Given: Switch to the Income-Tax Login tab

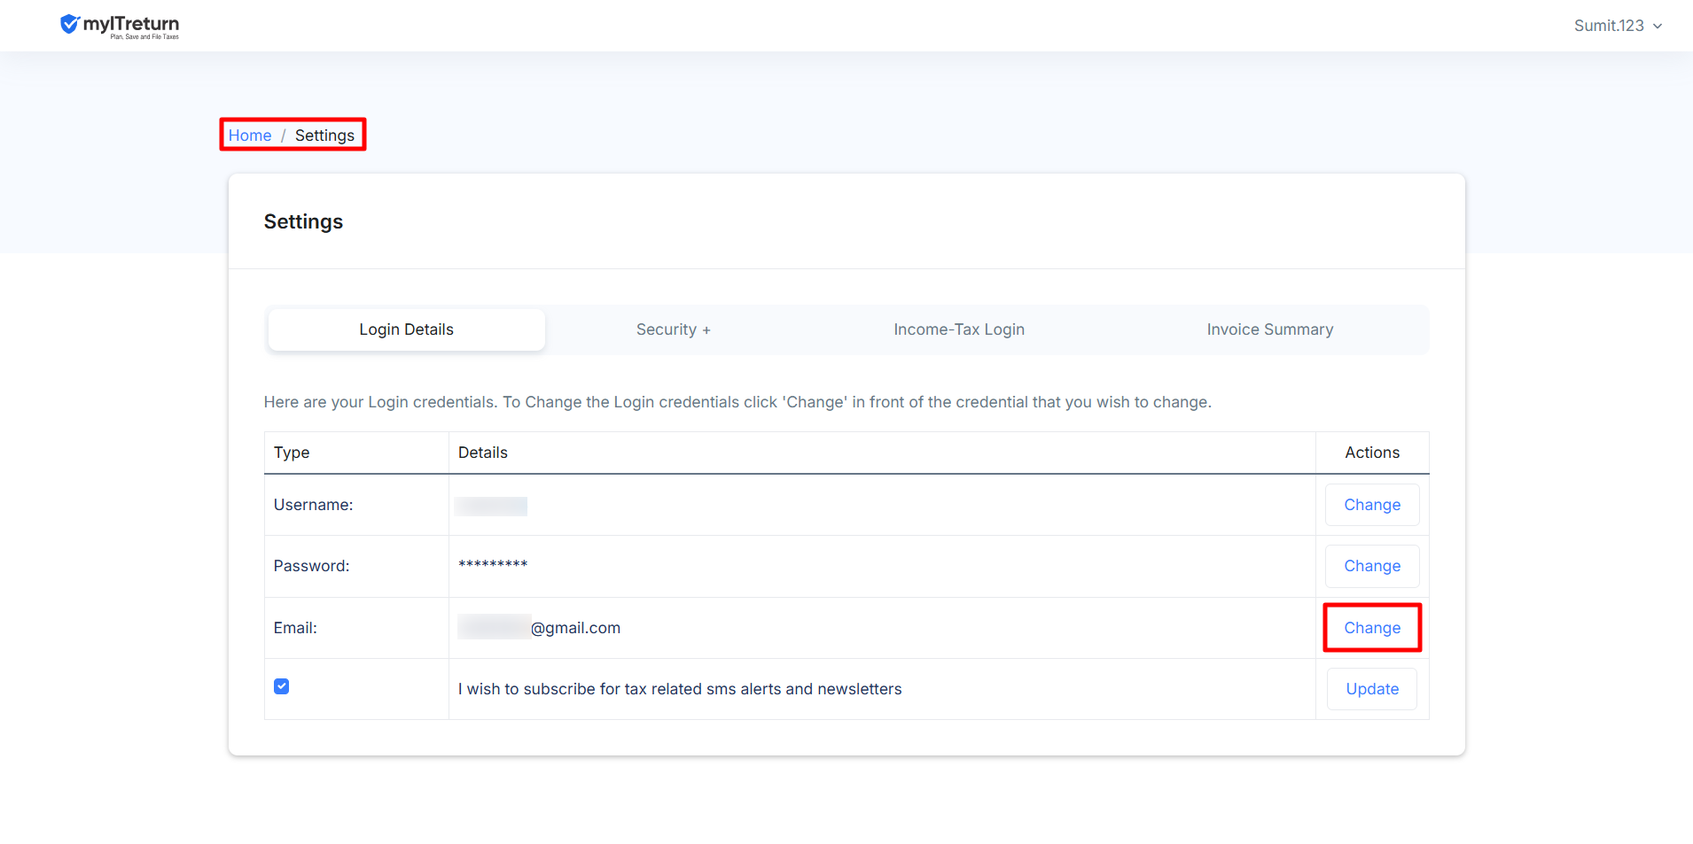Looking at the screenshot, I should (959, 329).
